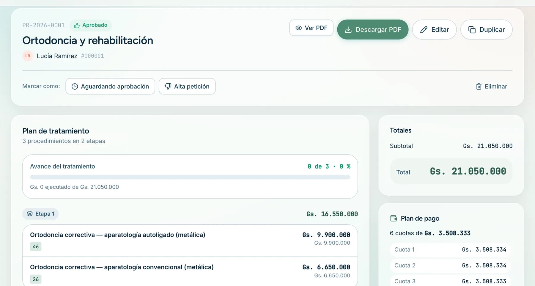Screen dimensions: 535x286
Task: Click the thumbs-down icon on Alta petición
Action: (x=168, y=86)
